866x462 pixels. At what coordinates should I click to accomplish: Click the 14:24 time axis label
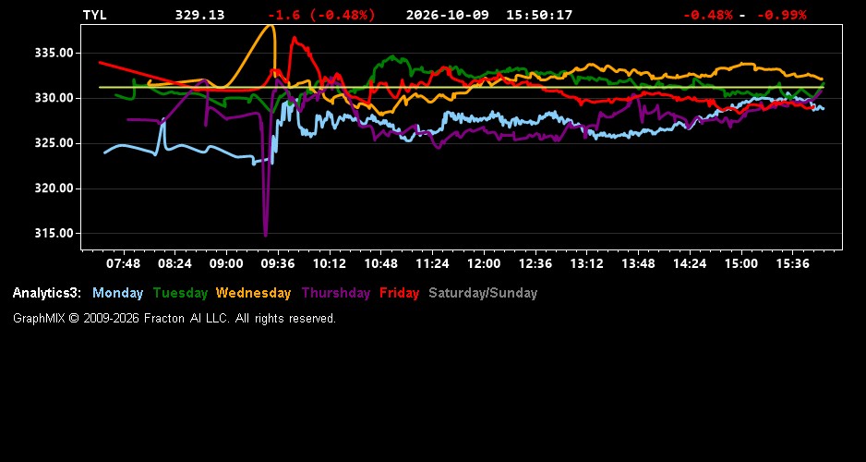[x=690, y=263]
